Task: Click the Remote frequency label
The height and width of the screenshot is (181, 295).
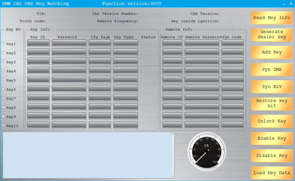Action: click(x=117, y=21)
